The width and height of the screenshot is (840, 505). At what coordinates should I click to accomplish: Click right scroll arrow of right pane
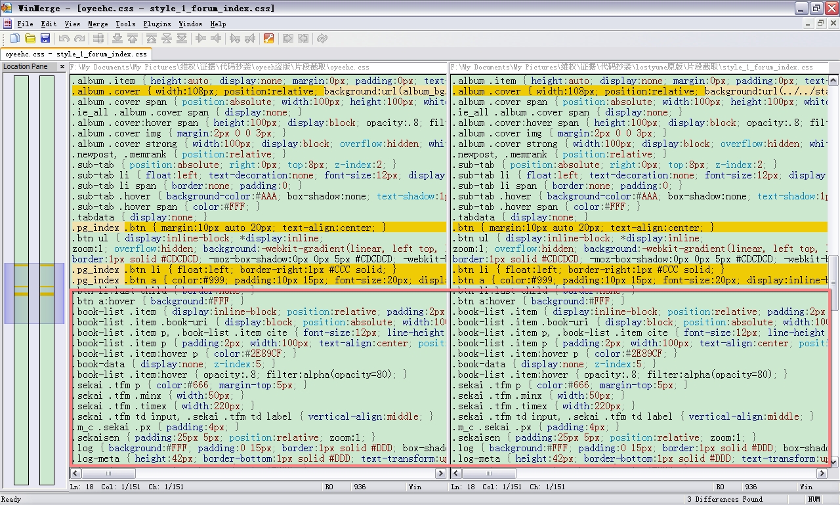[x=822, y=474]
